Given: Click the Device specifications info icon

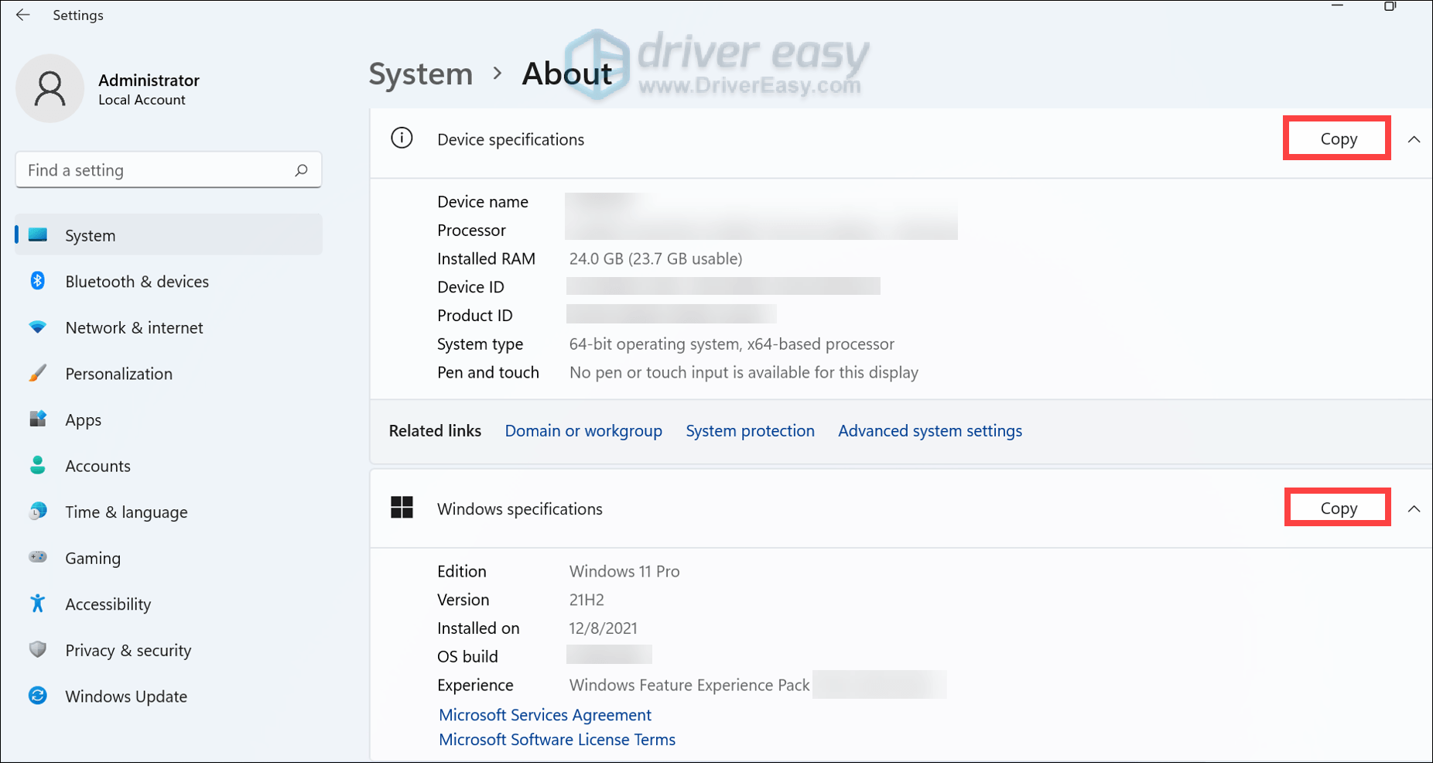Looking at the screenshot, I should pos(402,139).
